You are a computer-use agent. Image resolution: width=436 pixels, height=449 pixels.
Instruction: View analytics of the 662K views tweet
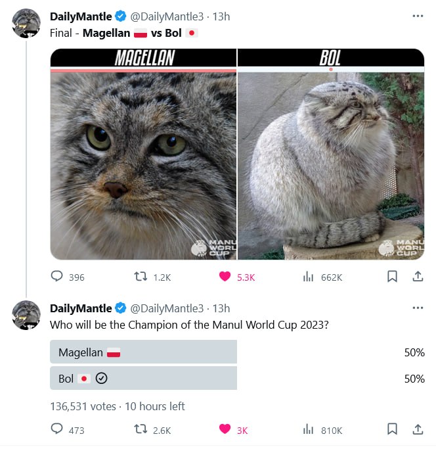pyautogui.click(x=308, y=277)
